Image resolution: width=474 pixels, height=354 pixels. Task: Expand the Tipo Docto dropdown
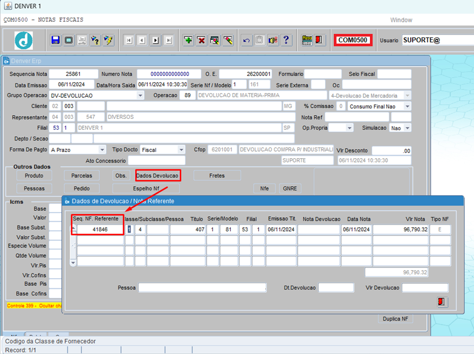click(181, 150)
